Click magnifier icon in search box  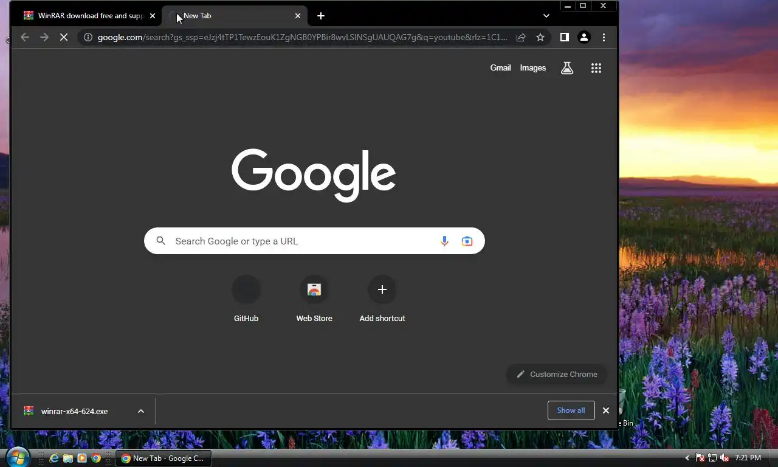pos(160,241)
